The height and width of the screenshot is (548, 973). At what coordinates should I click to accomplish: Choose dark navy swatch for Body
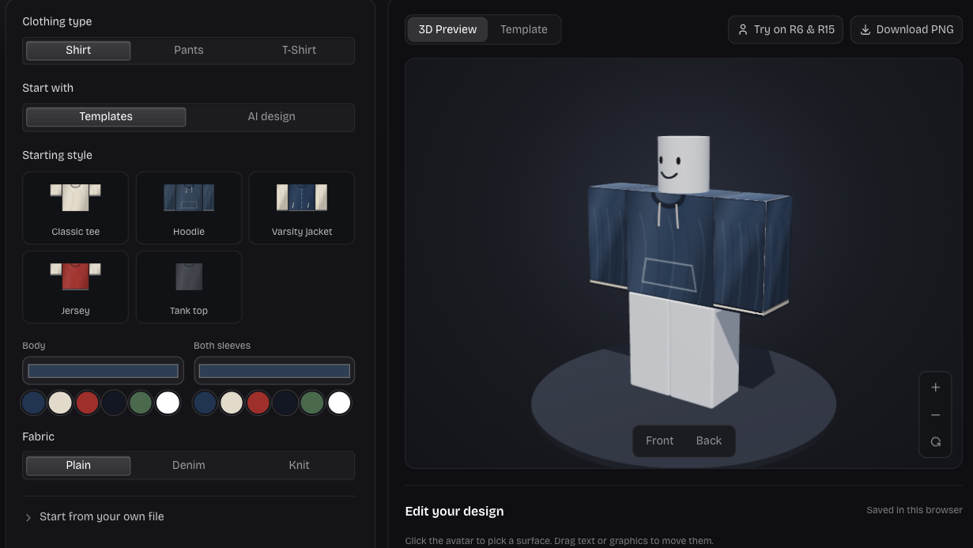114,402
